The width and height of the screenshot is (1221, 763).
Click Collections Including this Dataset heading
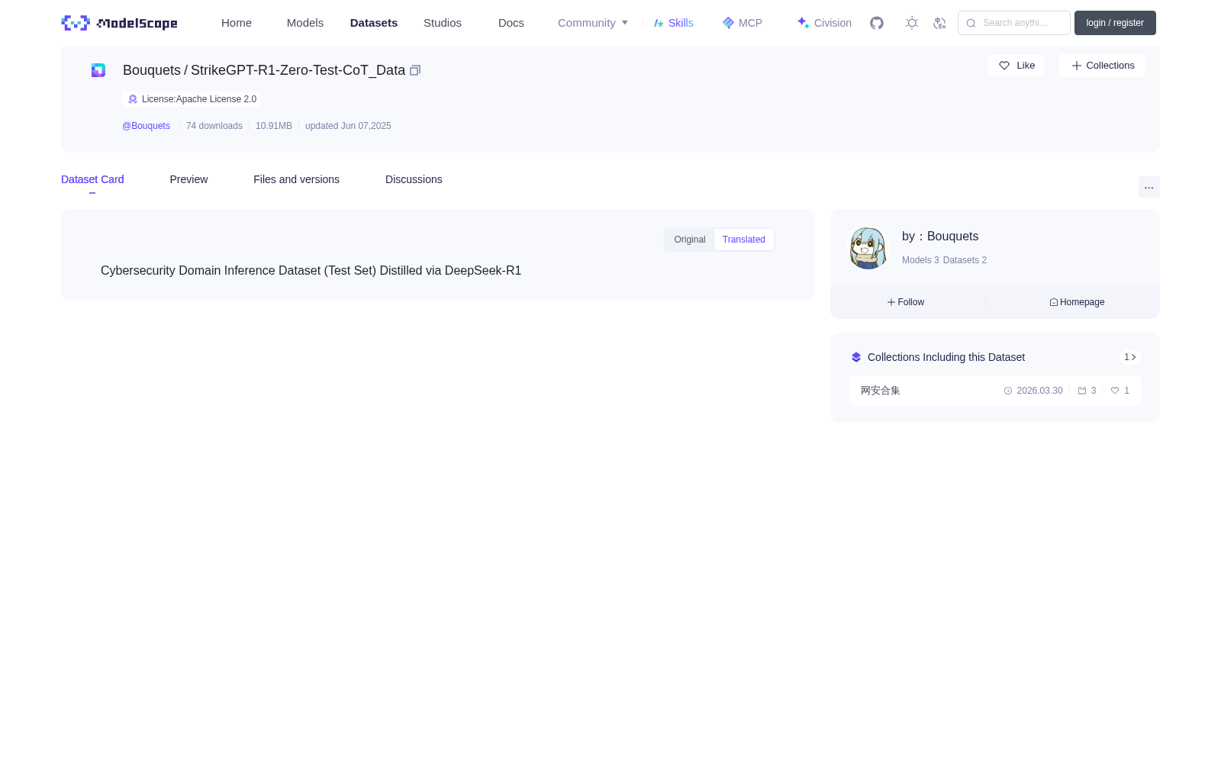click(x=946, y=357)
